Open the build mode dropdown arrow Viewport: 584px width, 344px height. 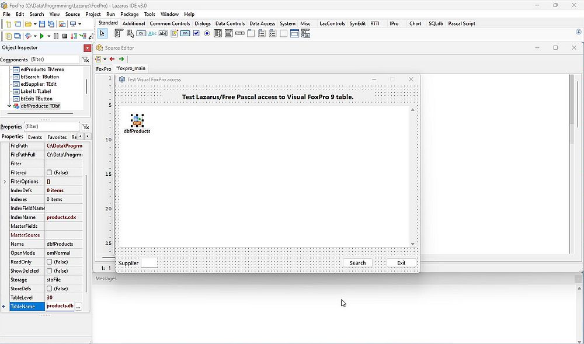click(x=35, y=36)
